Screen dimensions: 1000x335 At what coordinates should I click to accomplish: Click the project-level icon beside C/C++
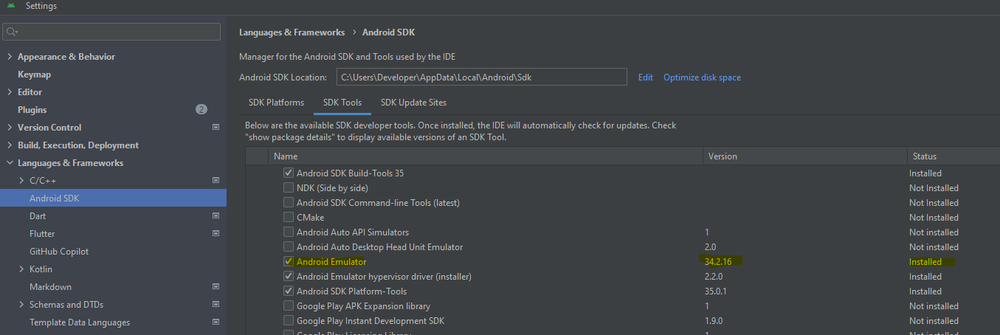(x=215, y=181)
